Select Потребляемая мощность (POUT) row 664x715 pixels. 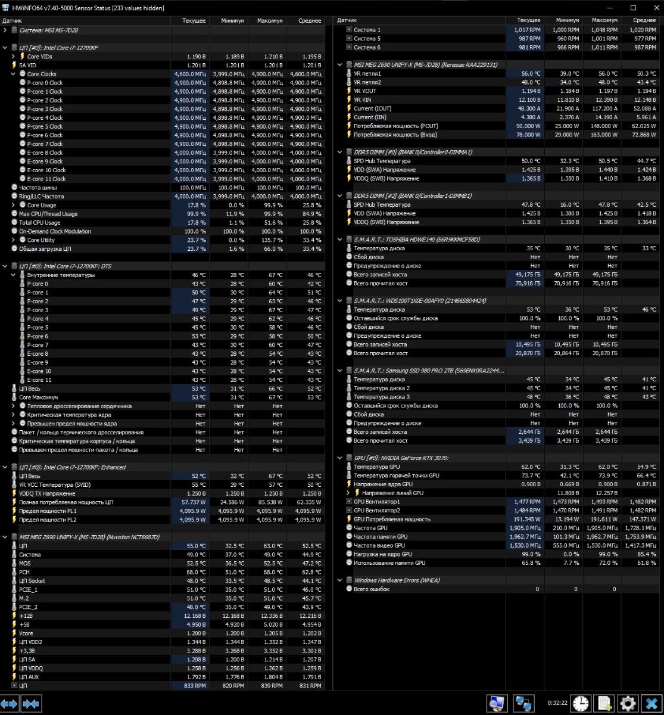497,126
